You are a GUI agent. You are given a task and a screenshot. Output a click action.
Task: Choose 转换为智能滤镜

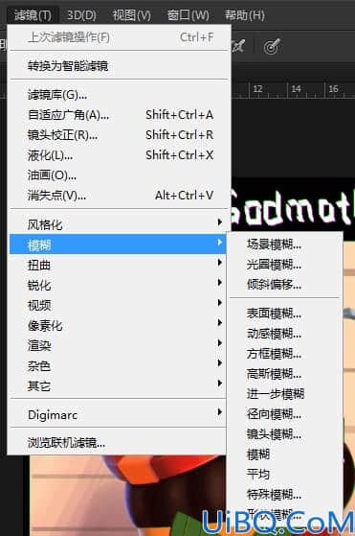(x=118, y=65)
